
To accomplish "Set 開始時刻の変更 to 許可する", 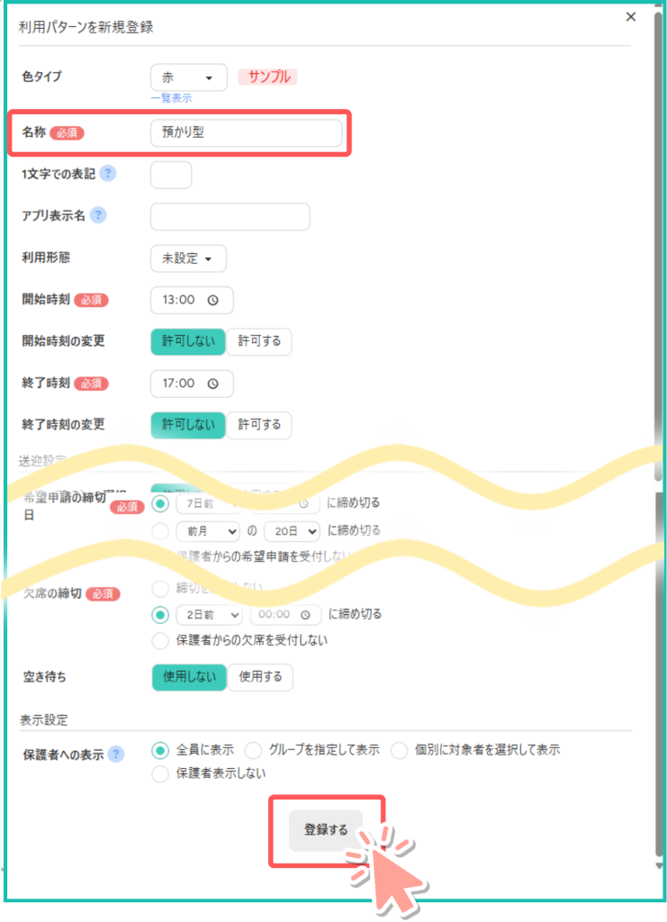I will 259,341.
